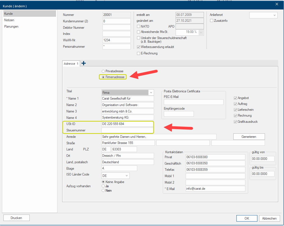Screen dimensions: 284x226
Task: Uncheck Werbezusendung erlaubt
Action: pos(139,47)
